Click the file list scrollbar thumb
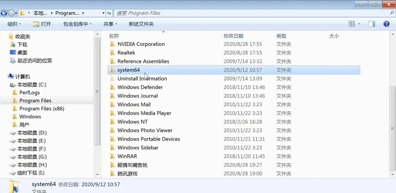Viewport: 396px width, 193px height. 393,128
